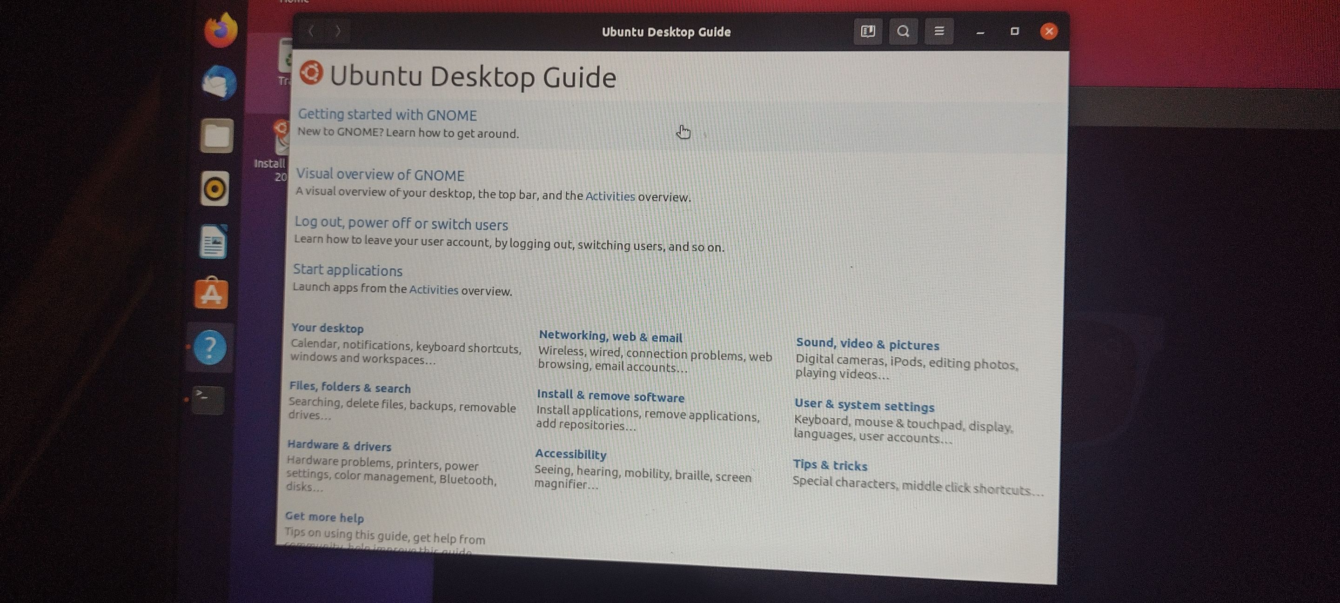Image resolution: width=1340 pixels, height=603 pixels.
Task: Open the Tips & tricks section
Action: [830, 465]
